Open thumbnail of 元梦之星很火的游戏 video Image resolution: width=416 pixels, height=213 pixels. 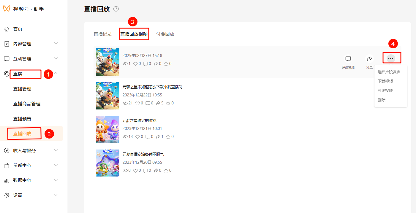(107, 129)
